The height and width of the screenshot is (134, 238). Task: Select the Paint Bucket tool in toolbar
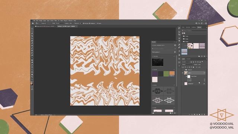pyautogui.click(x=32, y=58)
